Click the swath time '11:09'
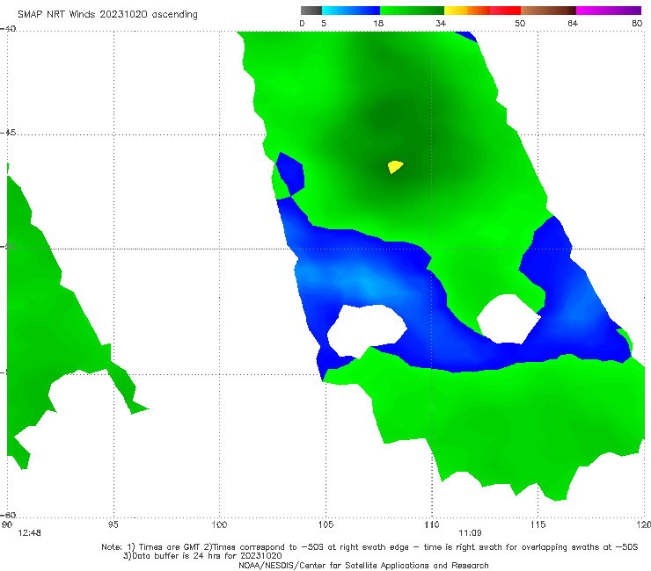 [x=470, y=533]
